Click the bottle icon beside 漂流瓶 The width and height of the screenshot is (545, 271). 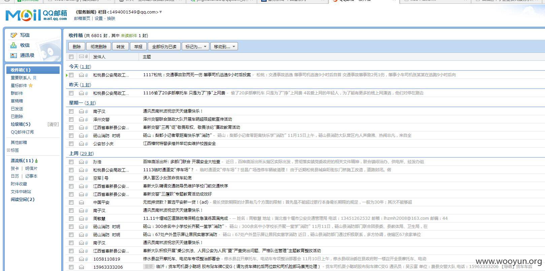[36, 161]
